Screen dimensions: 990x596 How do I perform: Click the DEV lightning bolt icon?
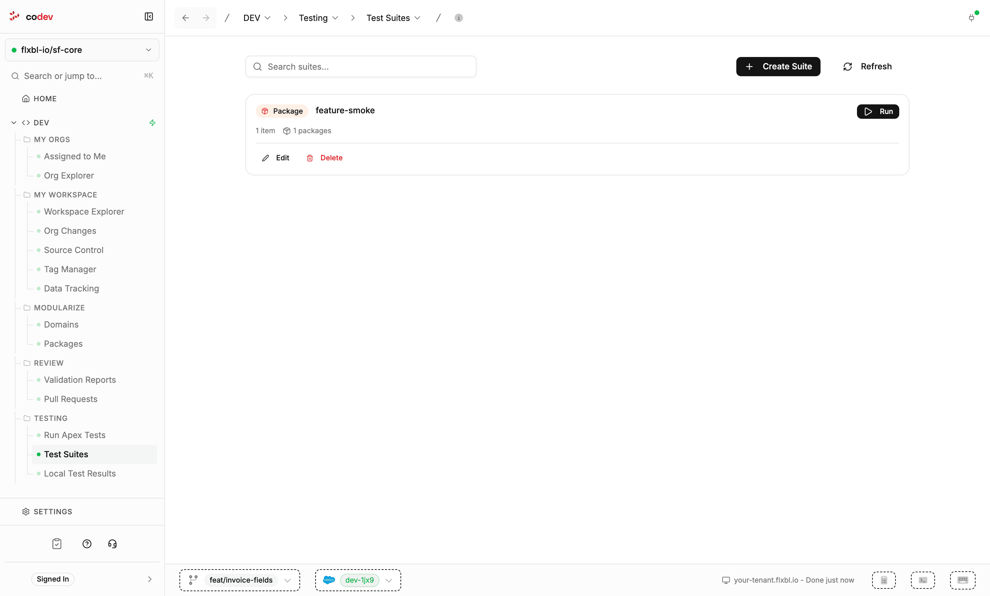tap(152, 123)
